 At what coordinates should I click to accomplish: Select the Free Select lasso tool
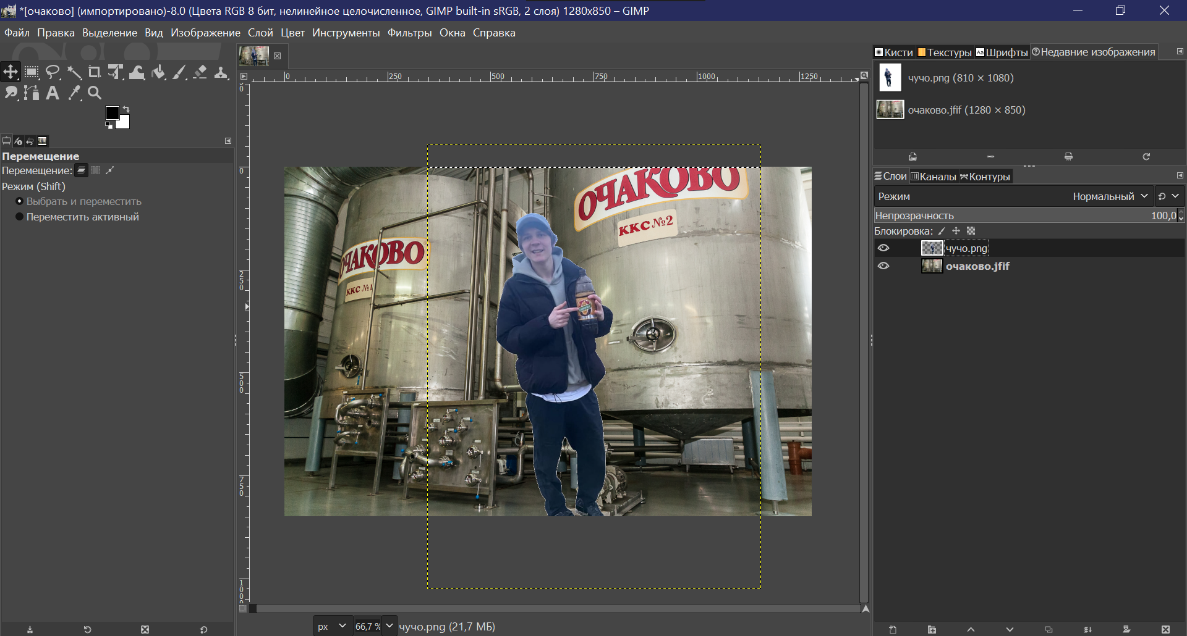(x=53, y=72)
